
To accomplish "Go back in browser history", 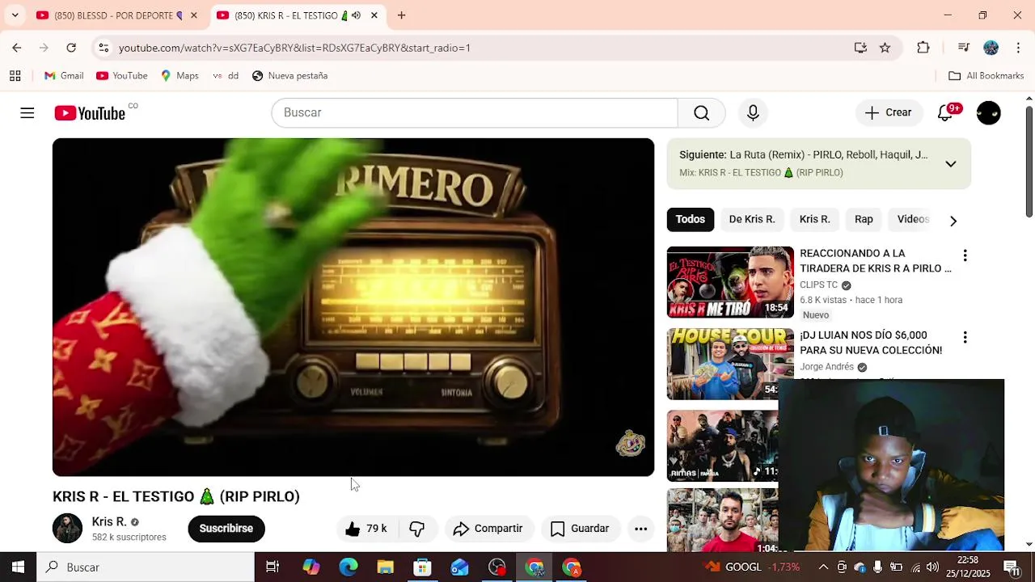I will (17, 48).
